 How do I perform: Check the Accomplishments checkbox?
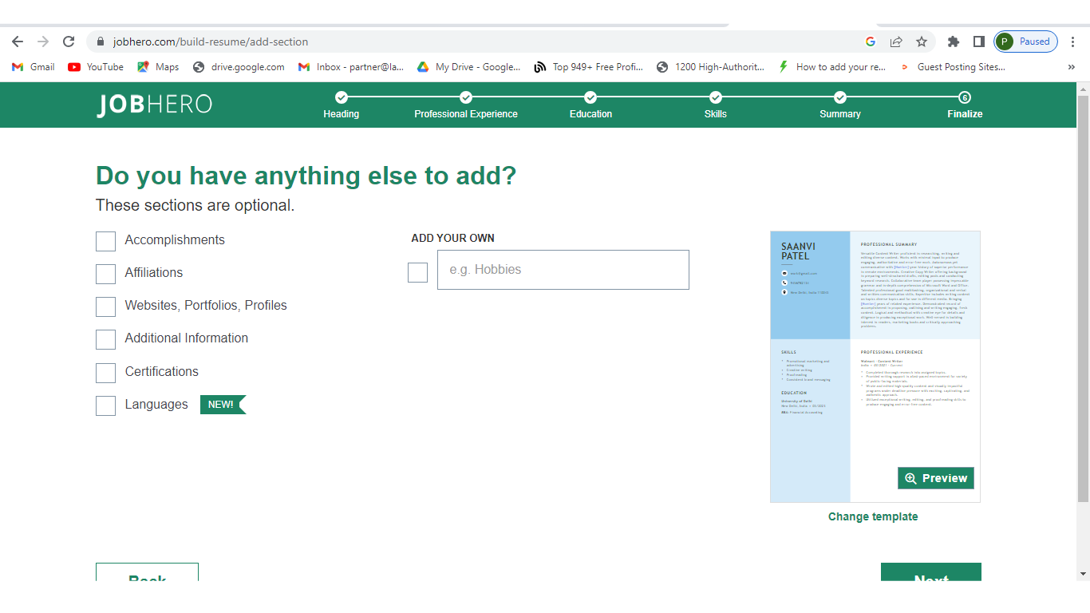[105, 241]
